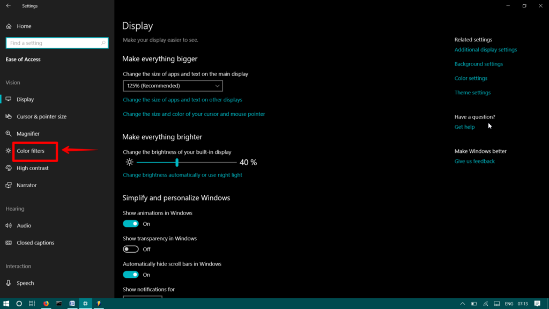This screenshot has width=549, height=309.
Task: Go back using the Settings back arrow
Action: (9, 5)
